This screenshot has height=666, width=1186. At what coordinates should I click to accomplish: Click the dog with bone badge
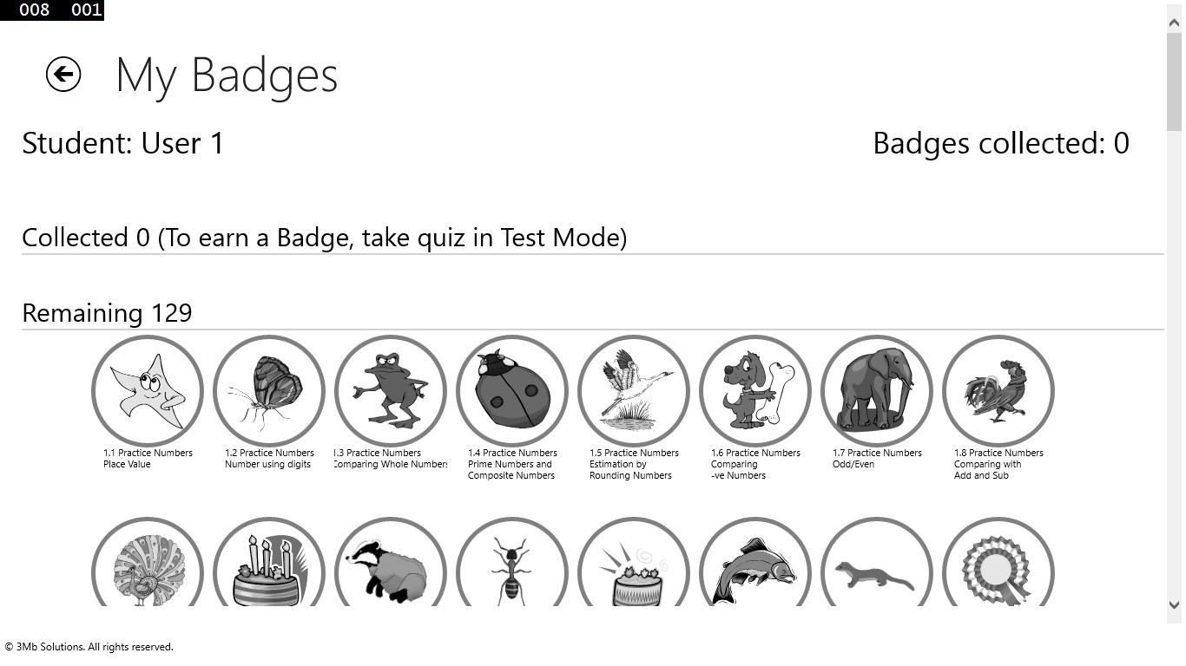point(755,391)
